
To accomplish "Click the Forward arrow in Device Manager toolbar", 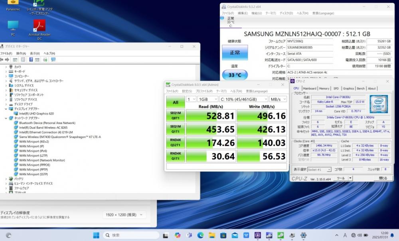I will [7, 60].
